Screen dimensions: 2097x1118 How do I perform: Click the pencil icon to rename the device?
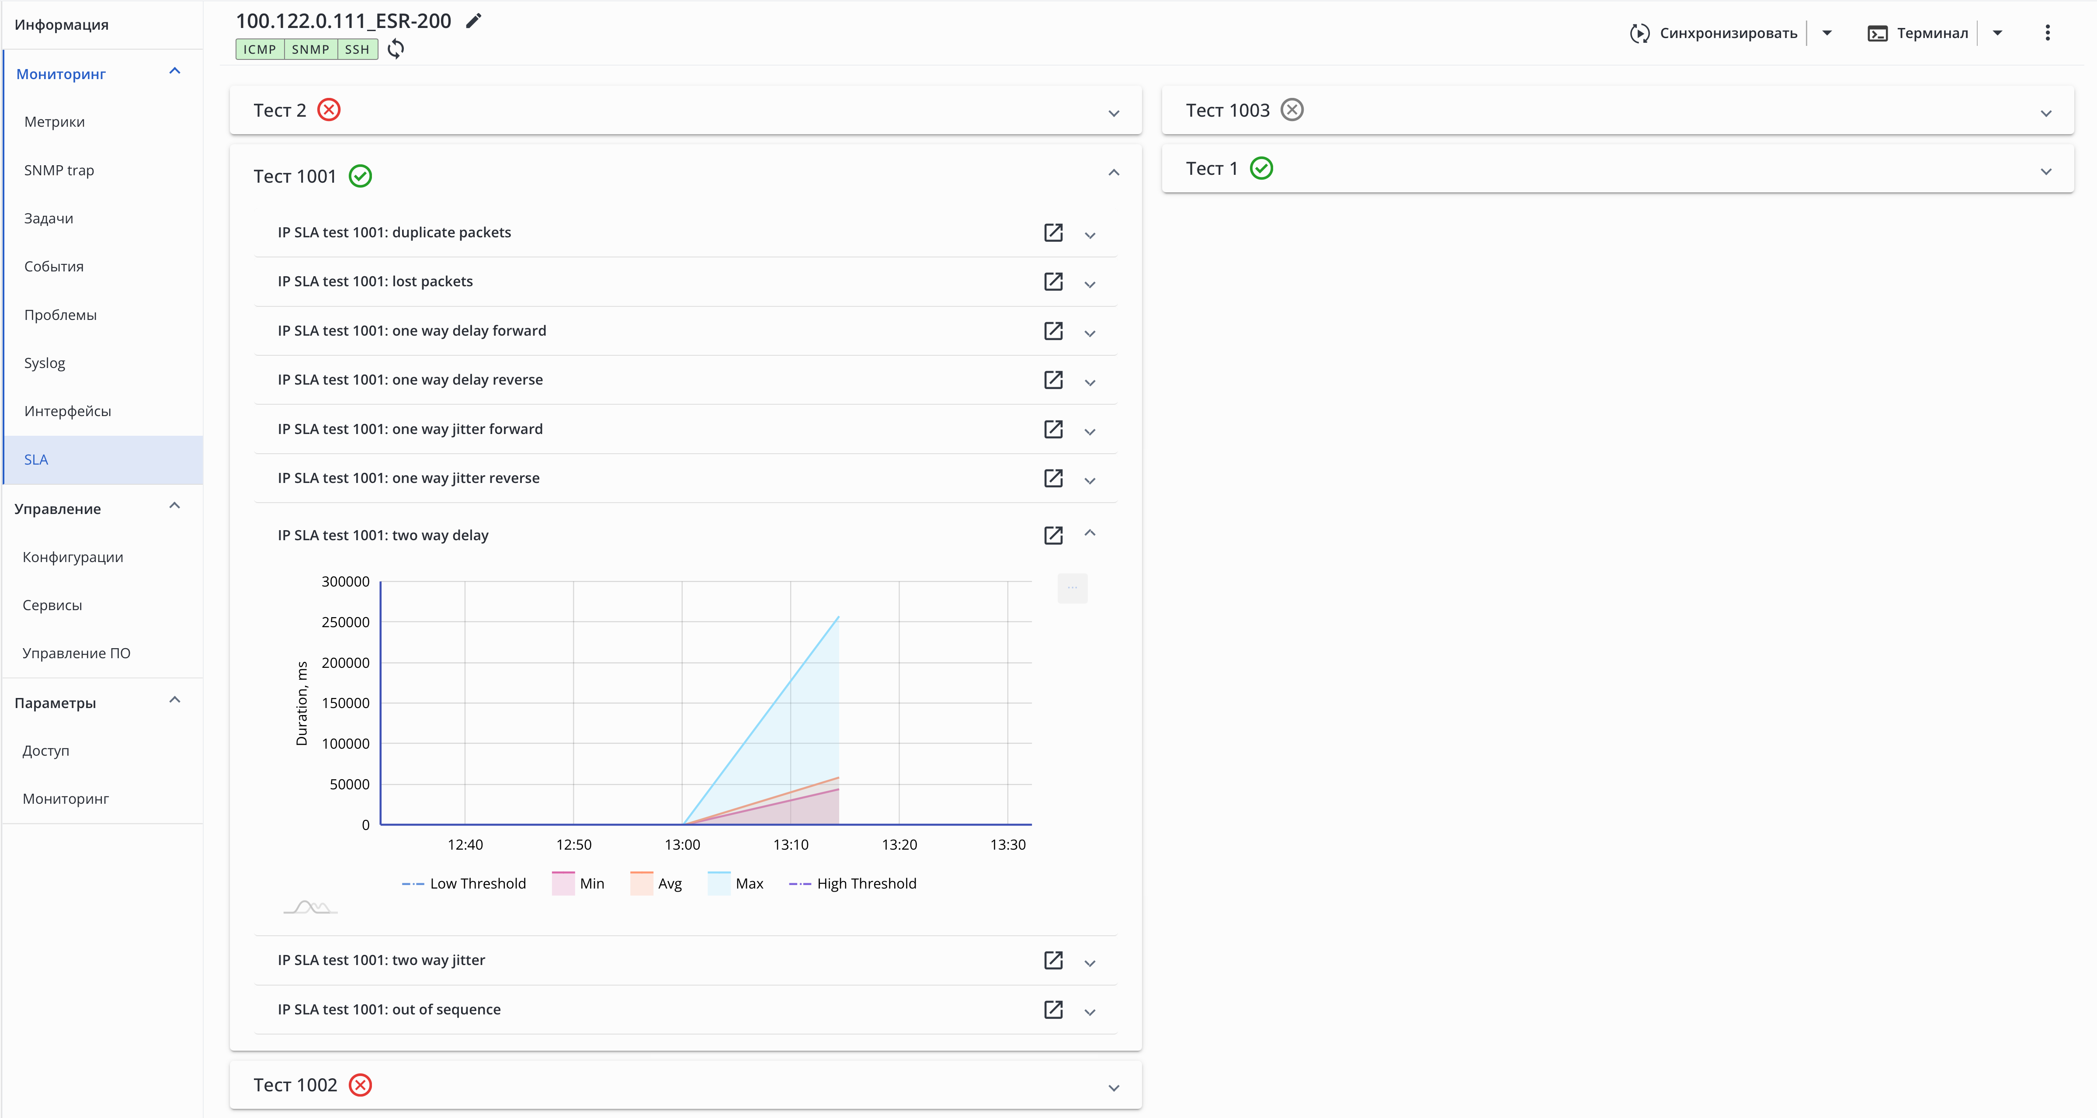point(474,21)
